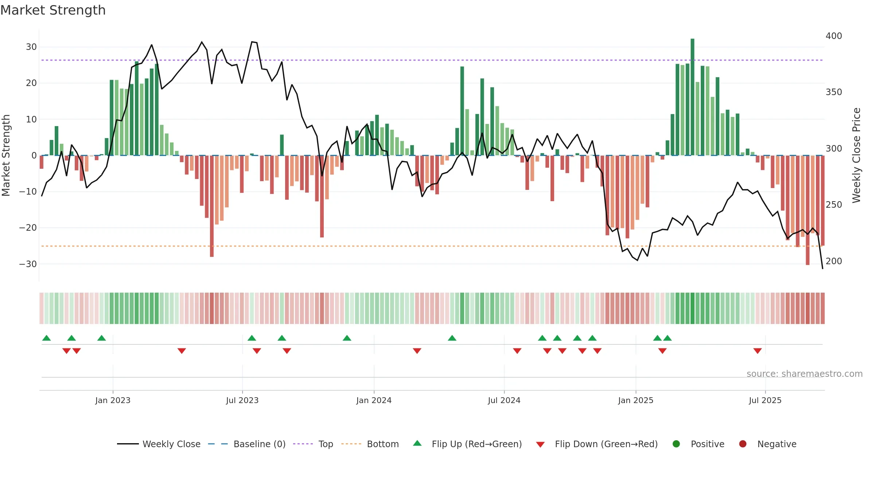
Task: Click the Jan 2025 x-axis label
Action: [635, 400]
